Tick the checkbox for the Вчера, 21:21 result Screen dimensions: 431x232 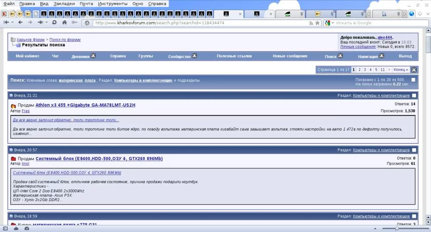point(414,96)
